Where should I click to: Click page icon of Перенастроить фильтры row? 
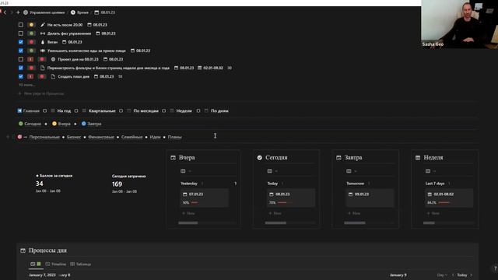43,68
